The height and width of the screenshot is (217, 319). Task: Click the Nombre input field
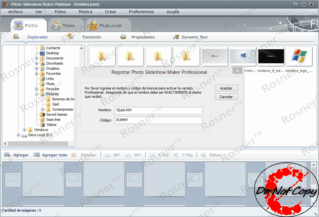click(158, 111)
